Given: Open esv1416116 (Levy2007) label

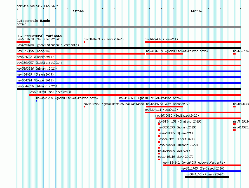Looking at the screenshot, I should (176, 157).
